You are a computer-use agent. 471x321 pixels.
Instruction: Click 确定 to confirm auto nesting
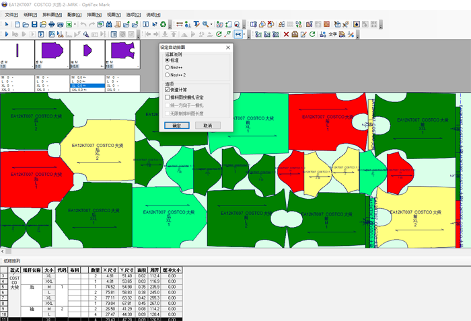click(177, 126)
